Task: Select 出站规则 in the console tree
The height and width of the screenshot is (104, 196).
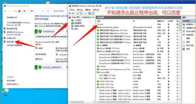Action: pos(78,23)
